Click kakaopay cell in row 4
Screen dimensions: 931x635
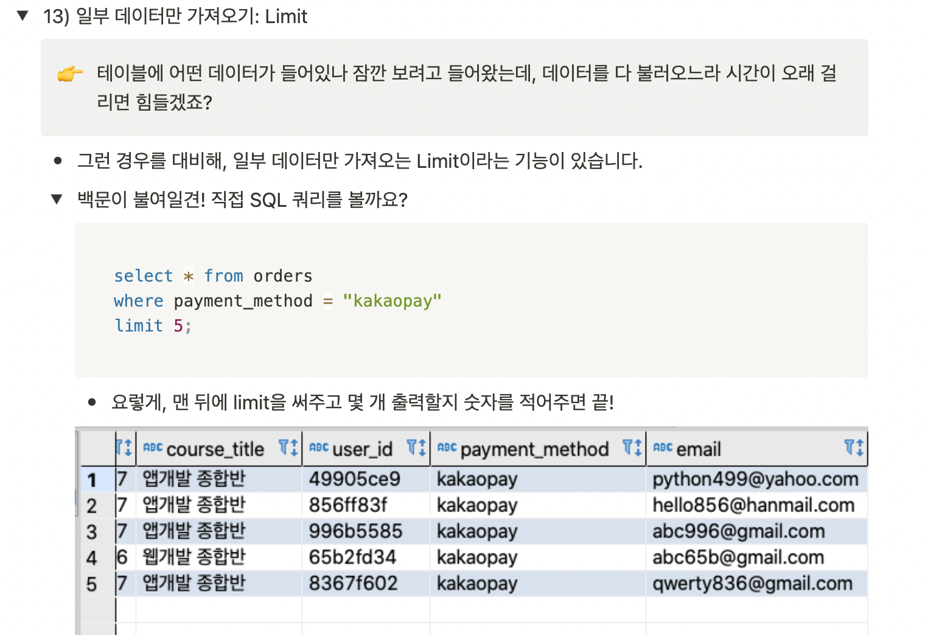tap(538, 558)
